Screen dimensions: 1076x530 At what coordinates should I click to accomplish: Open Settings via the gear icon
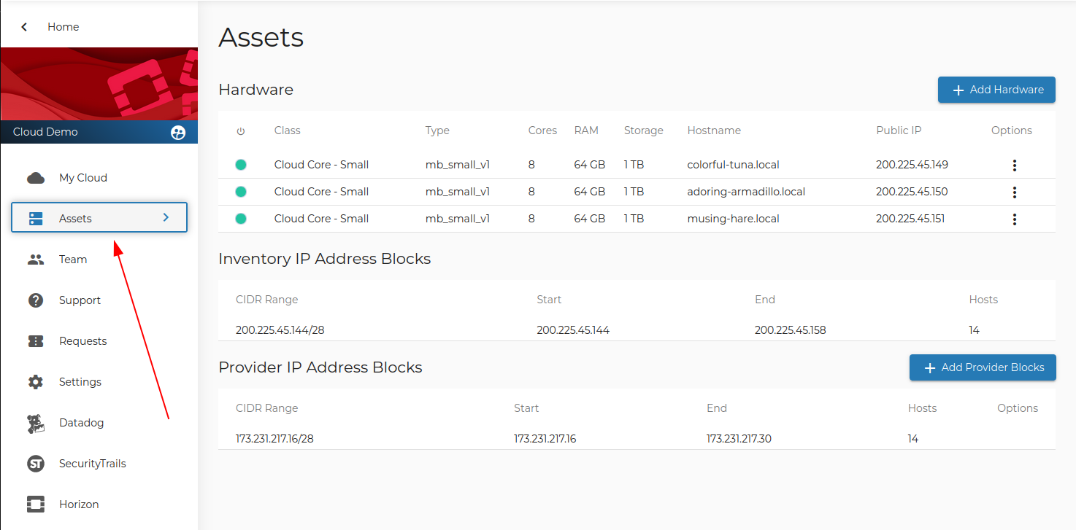[x=36, y=382]
